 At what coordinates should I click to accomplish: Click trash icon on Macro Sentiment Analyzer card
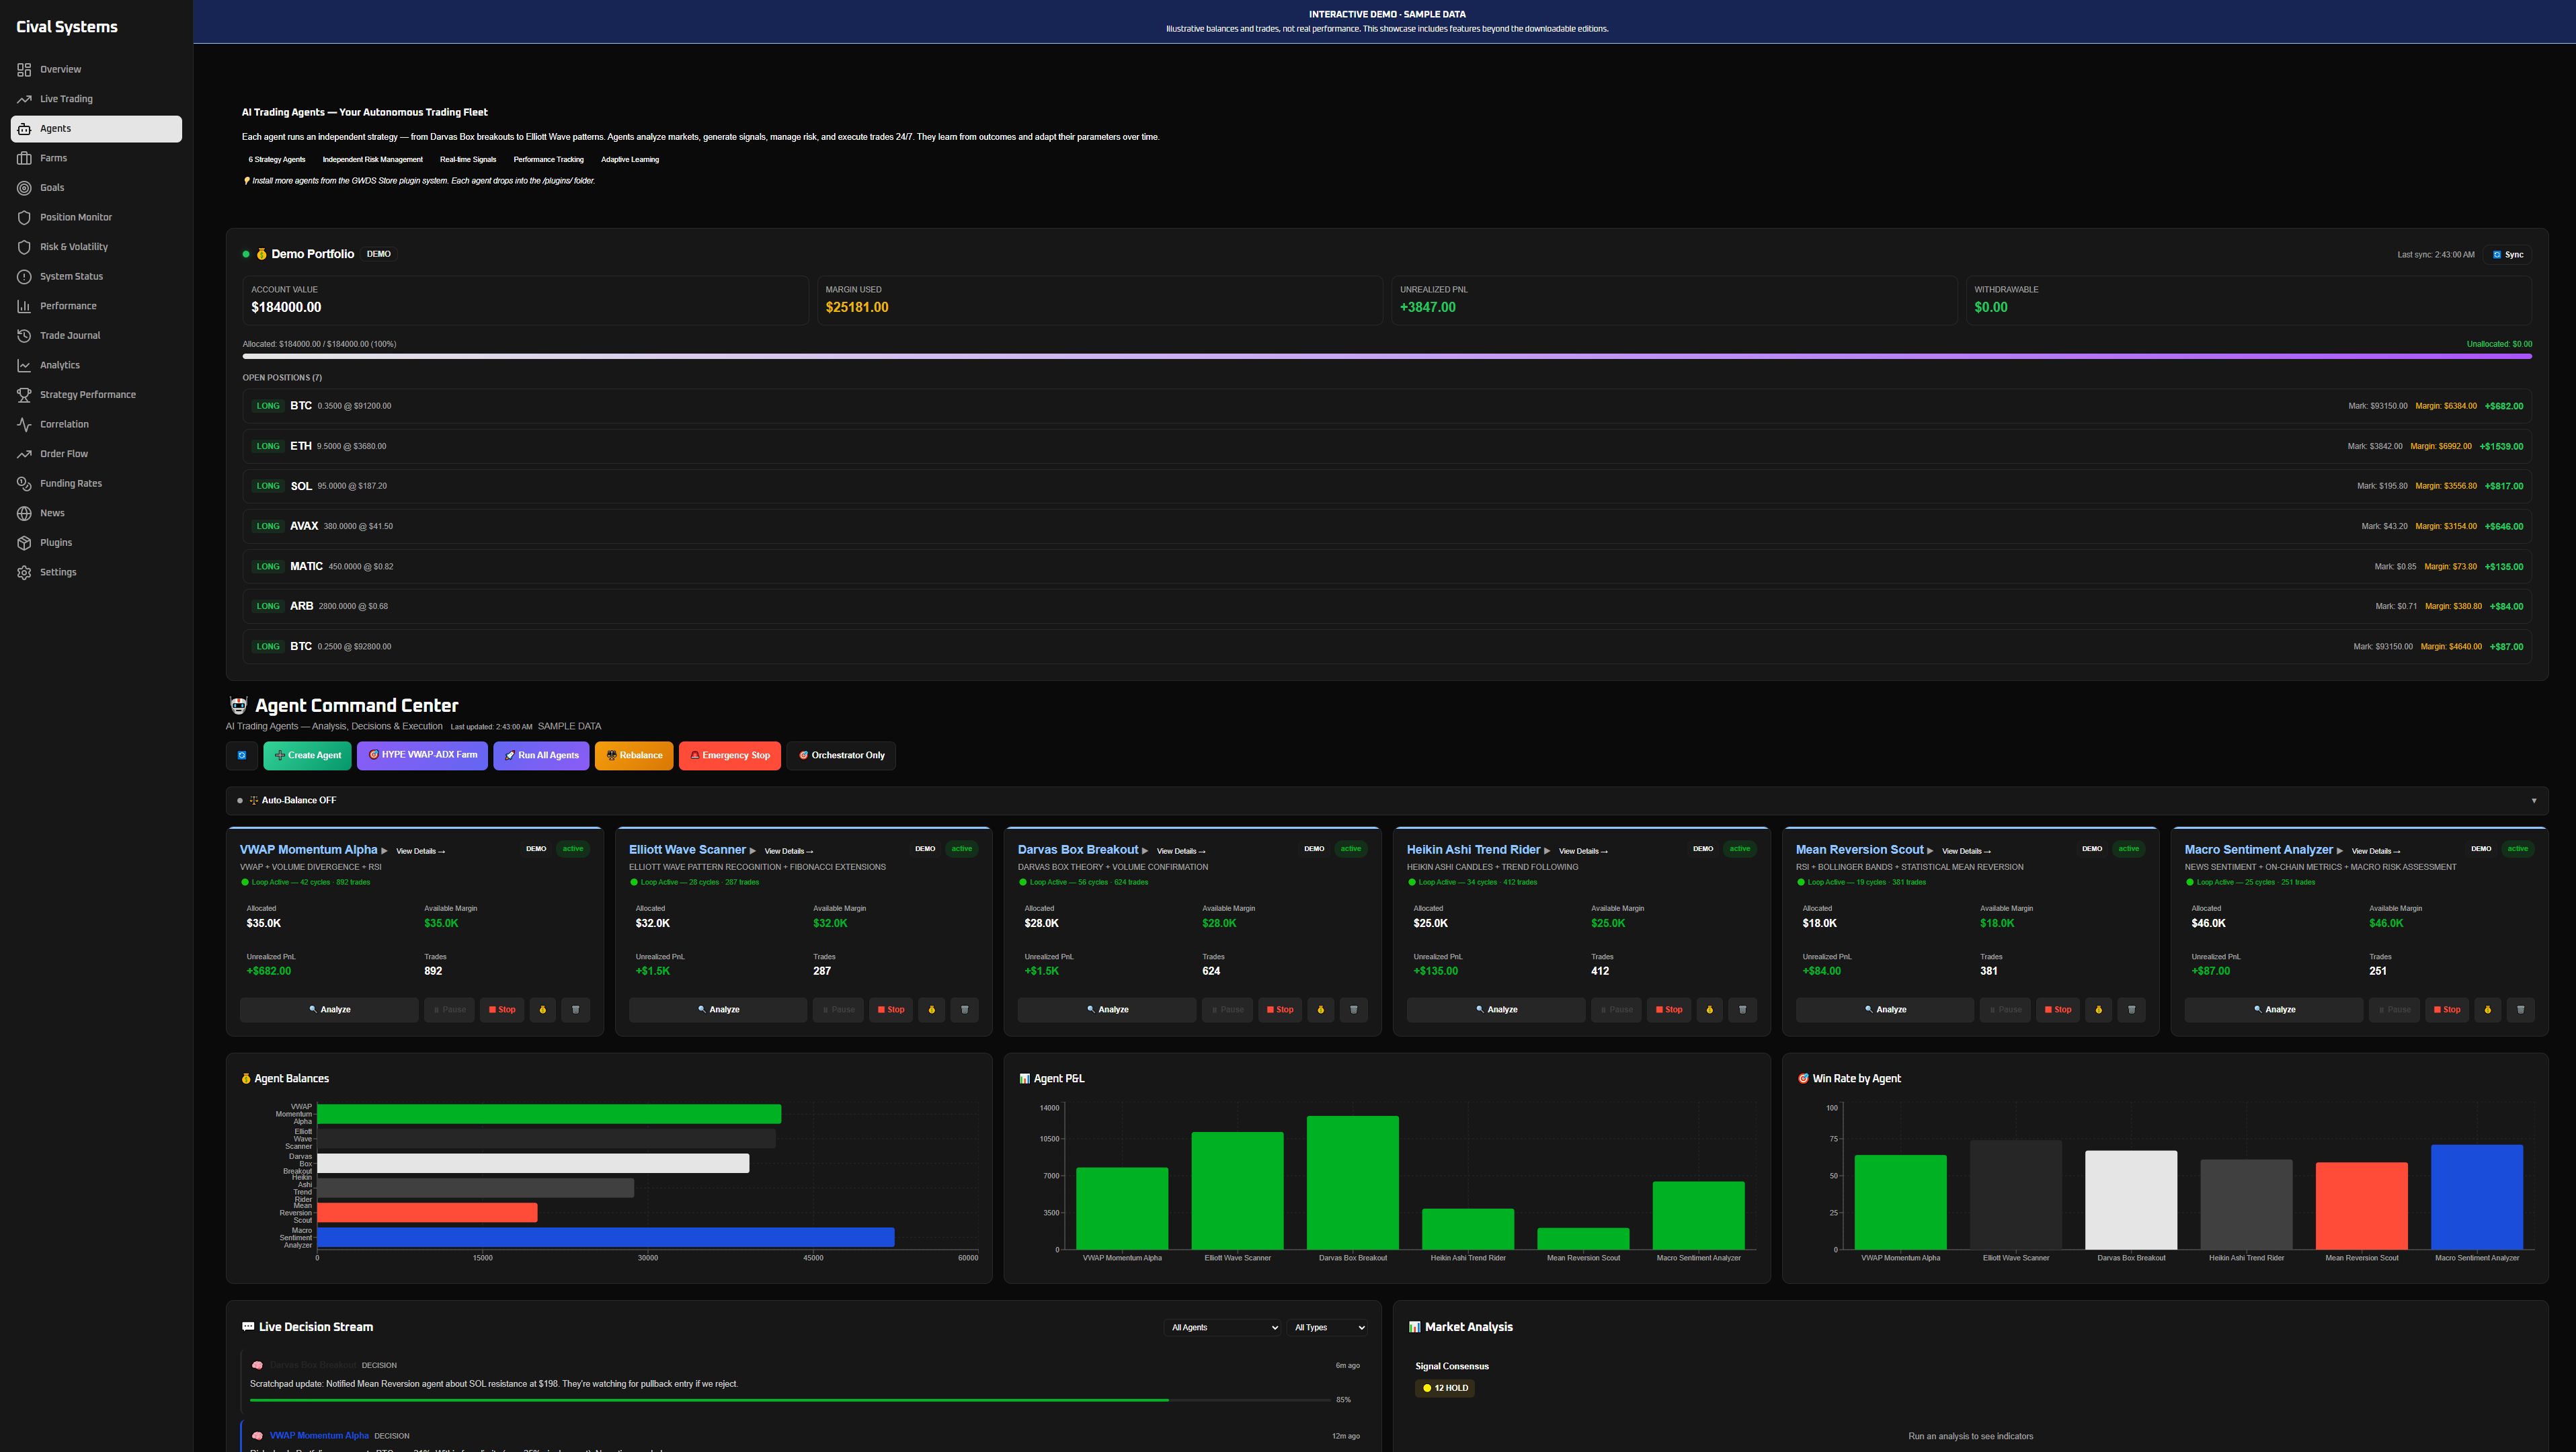point(2520,1010)
